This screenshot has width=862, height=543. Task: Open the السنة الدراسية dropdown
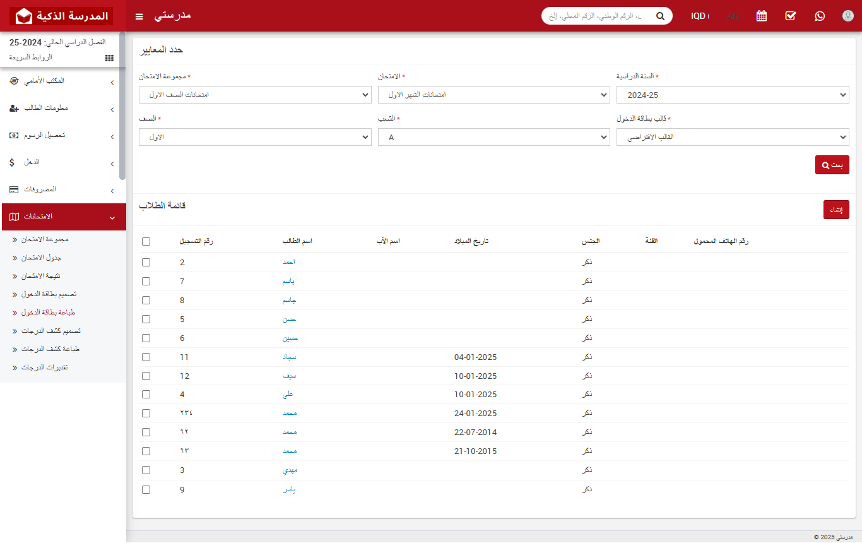[x=733, y=95]
